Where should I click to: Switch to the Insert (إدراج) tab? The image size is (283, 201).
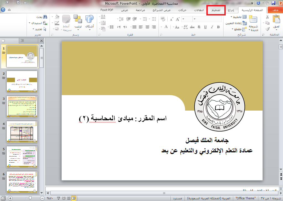click(231, 10)
